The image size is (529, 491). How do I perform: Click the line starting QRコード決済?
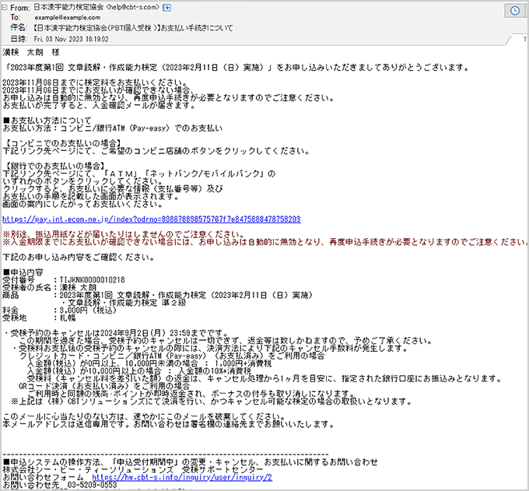[104, 386]
